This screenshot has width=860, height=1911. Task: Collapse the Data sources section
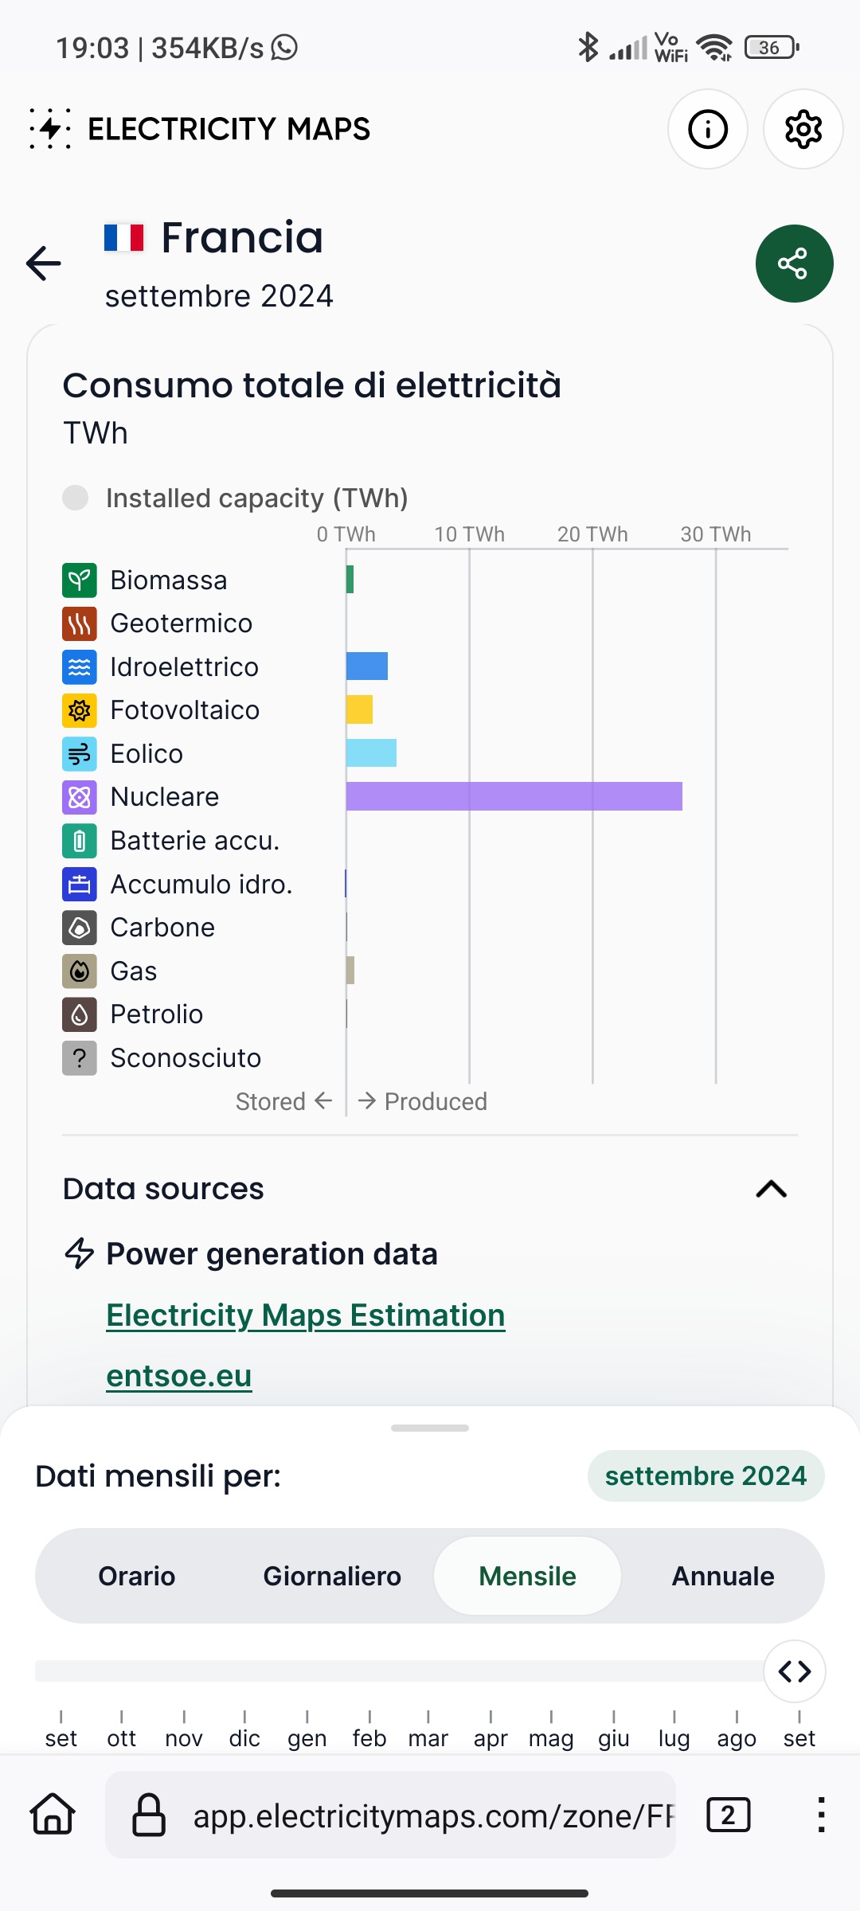point(771,1189)
